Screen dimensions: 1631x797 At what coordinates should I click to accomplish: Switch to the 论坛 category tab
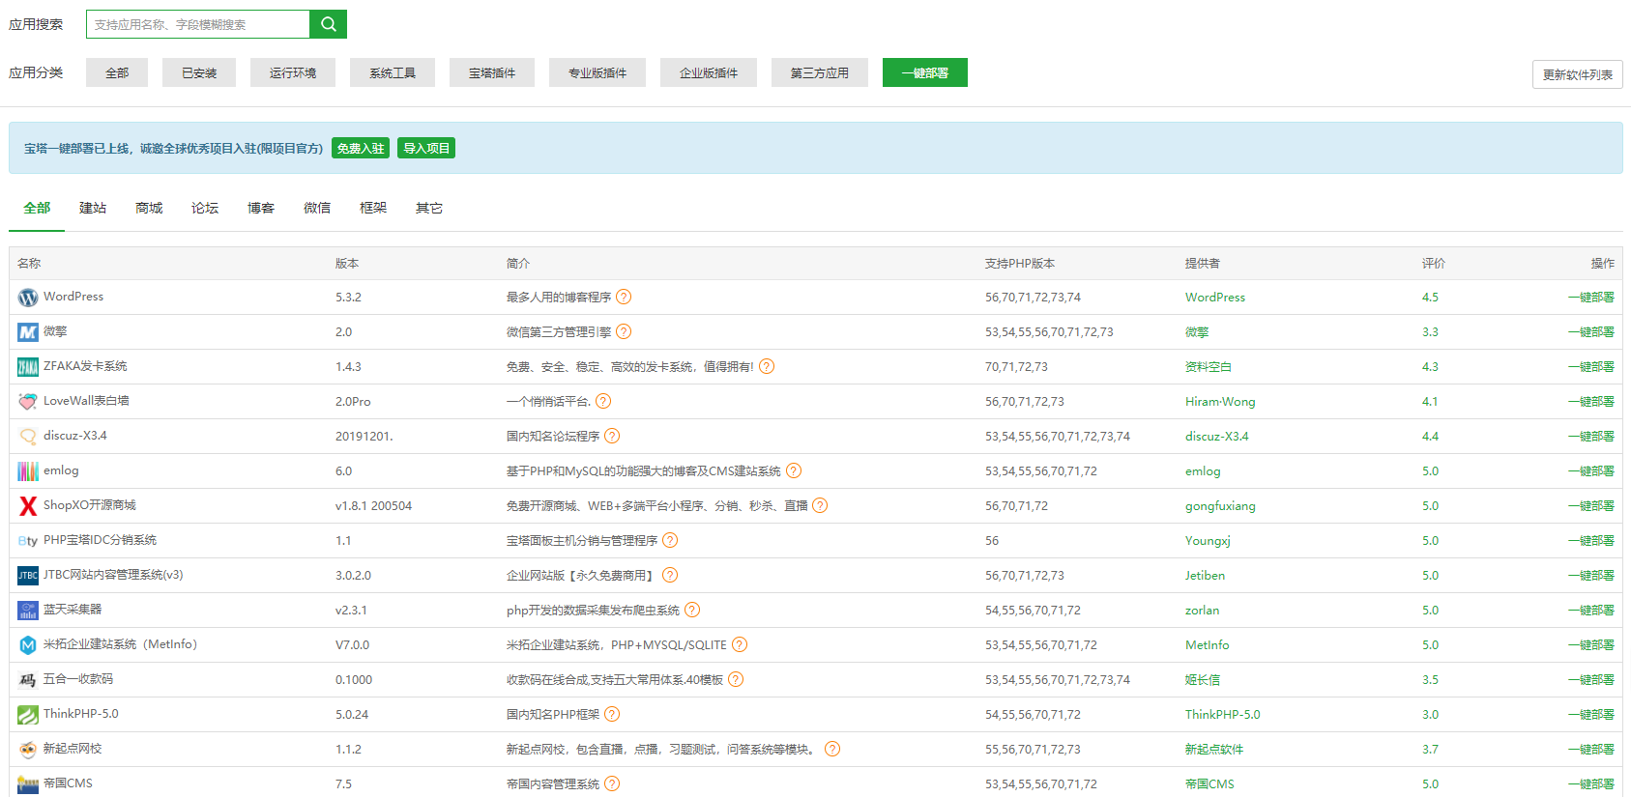[x=205, y=209]
